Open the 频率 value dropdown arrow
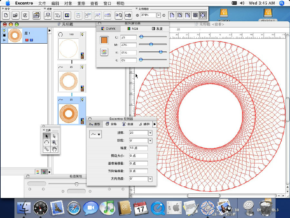 click(x=150, y=133)
